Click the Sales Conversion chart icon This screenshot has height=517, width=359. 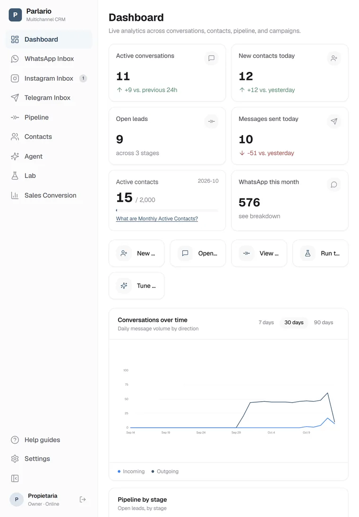pos(15,195)
